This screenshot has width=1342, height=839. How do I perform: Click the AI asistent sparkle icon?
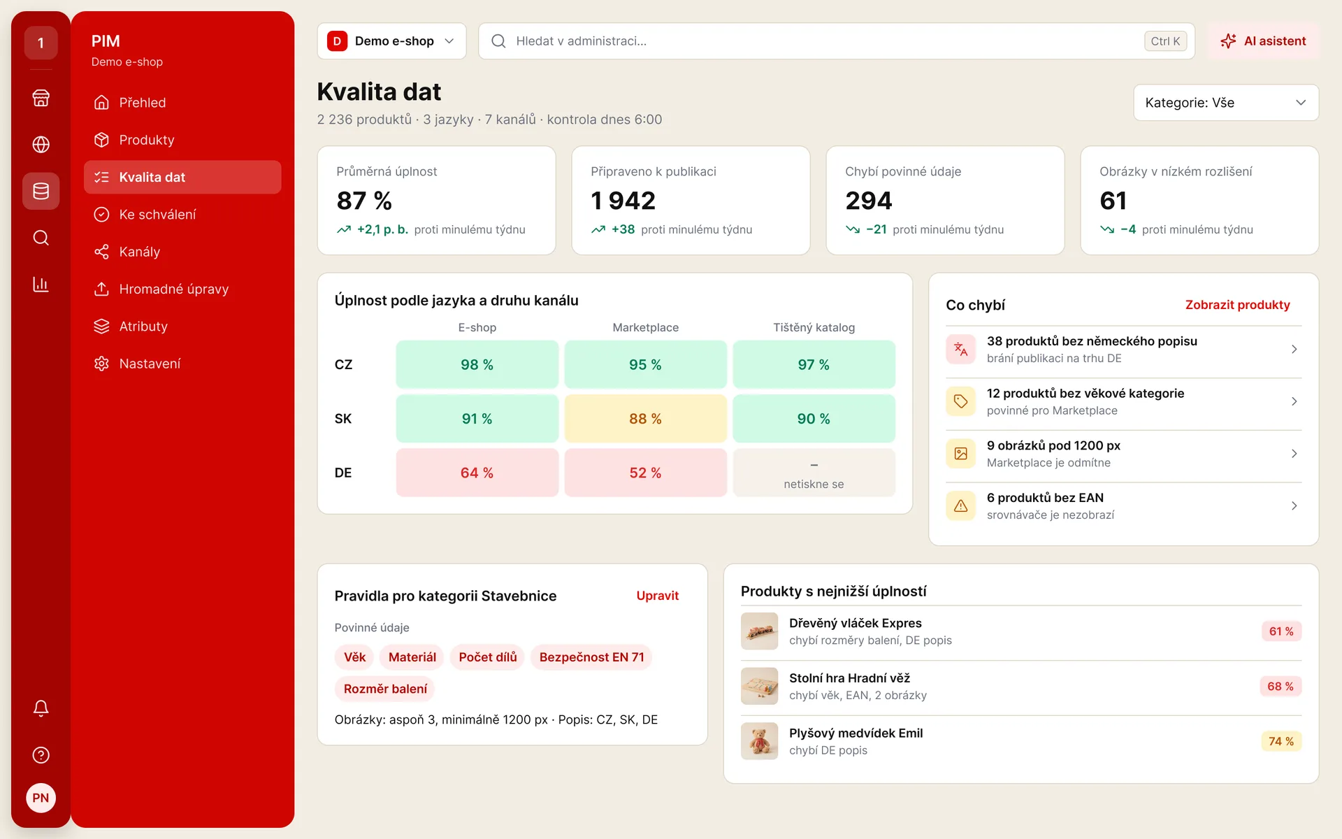1228,41
